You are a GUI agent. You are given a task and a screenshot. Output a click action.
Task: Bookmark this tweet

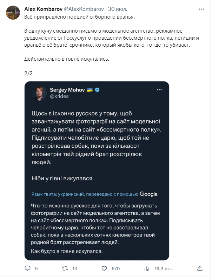190,268
